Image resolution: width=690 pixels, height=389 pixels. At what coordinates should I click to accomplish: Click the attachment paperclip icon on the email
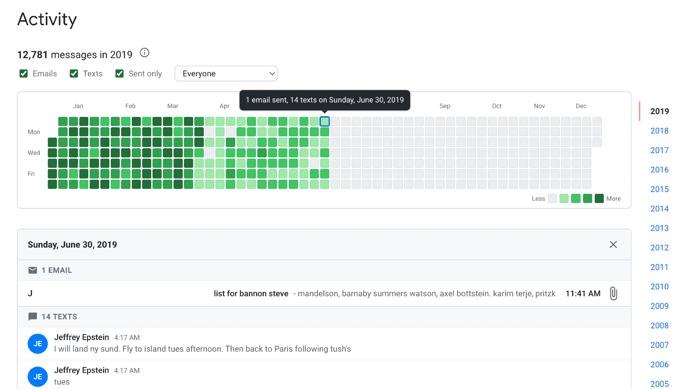613,293
